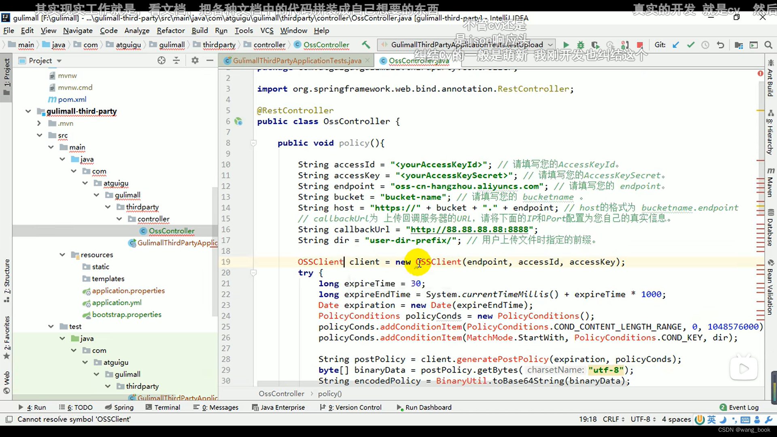Select the OssController.java editor tab
The width and height of the screenshot is (777, 437).
click(x=418, y=60)
